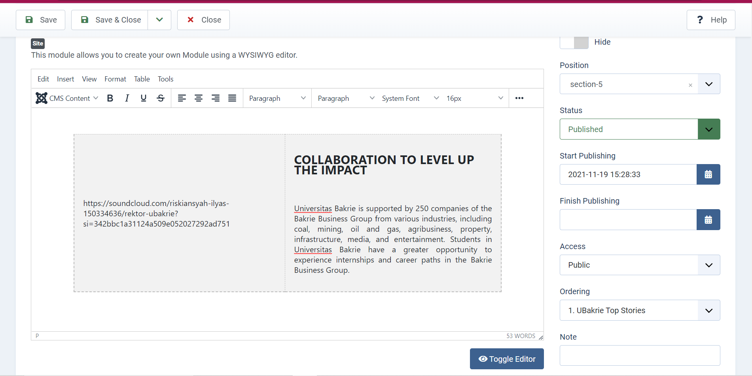Open the Edit menu
Viewport: 752px width, 376px height.
point(43,79)
